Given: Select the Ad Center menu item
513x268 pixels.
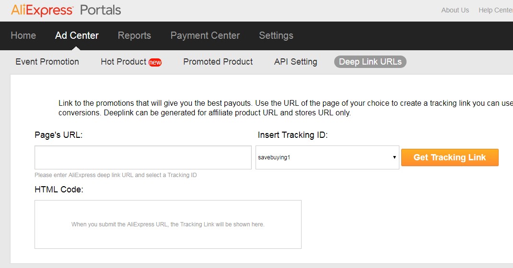Looking at the screenshot, I should coord(77,35).
